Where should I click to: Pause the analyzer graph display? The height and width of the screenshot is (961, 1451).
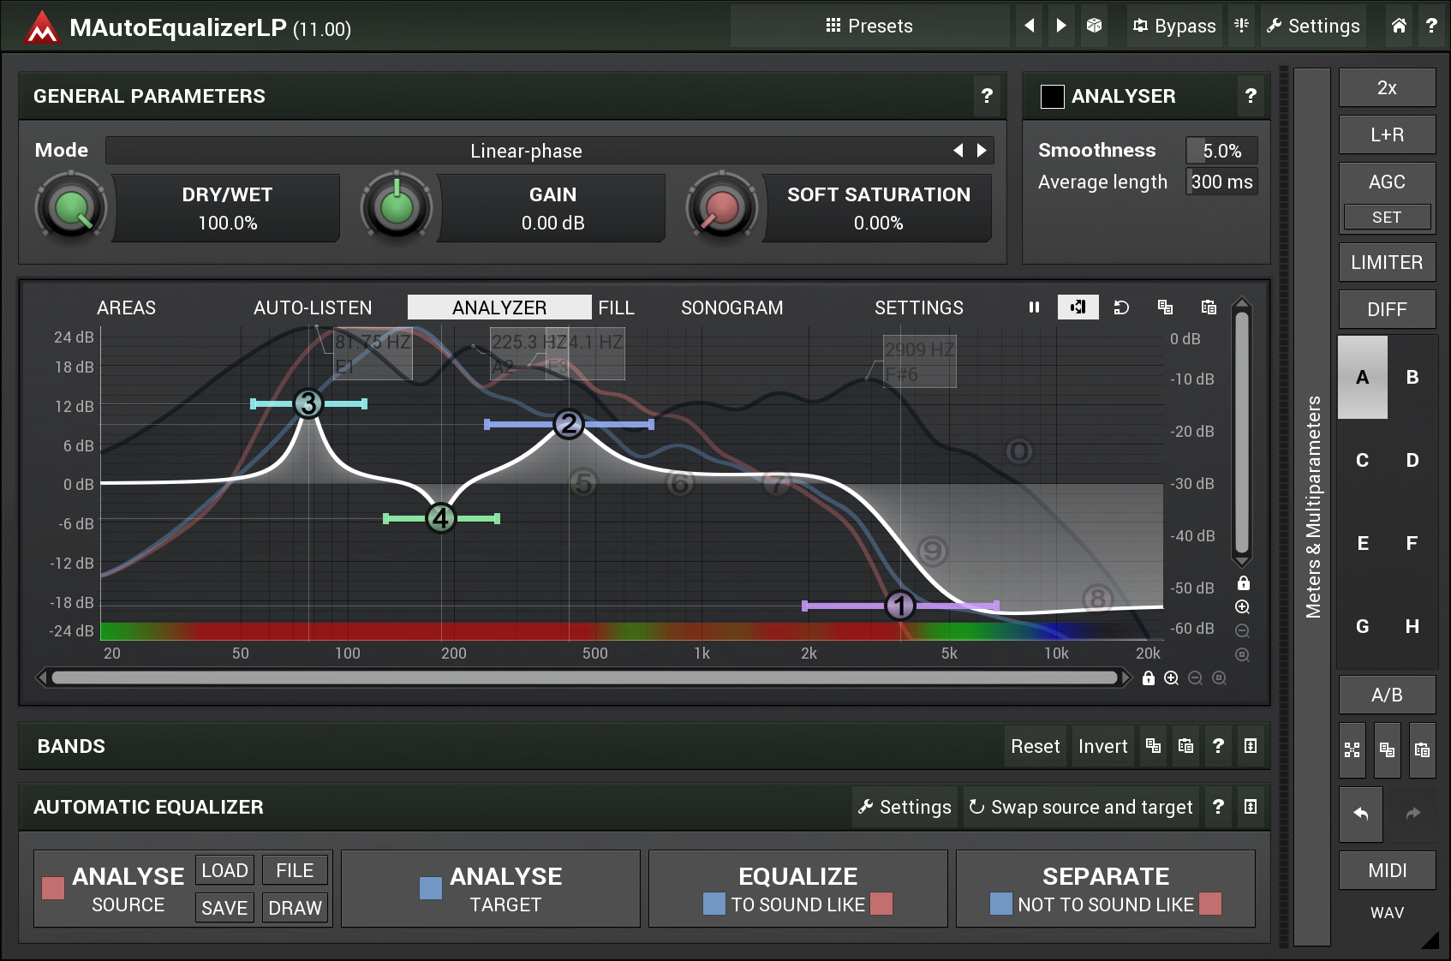click(x=1034, y=307)
